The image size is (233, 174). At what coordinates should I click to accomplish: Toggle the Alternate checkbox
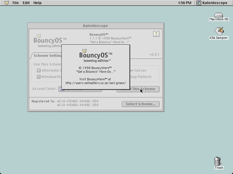[39, 70]
